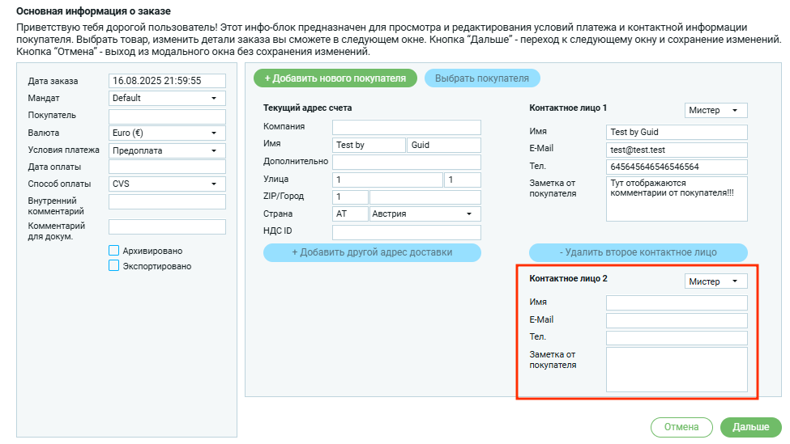The image size is (790, 444).
Task: Click the НДС ID input field
Action: 406,232
